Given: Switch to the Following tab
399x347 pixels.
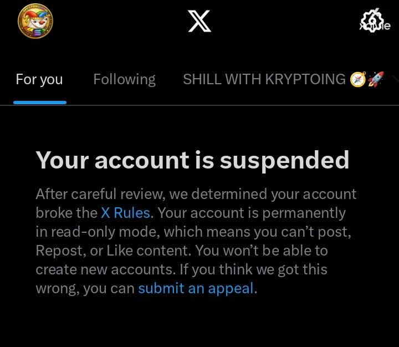Looking at the screenshot, I should (124, 79).
